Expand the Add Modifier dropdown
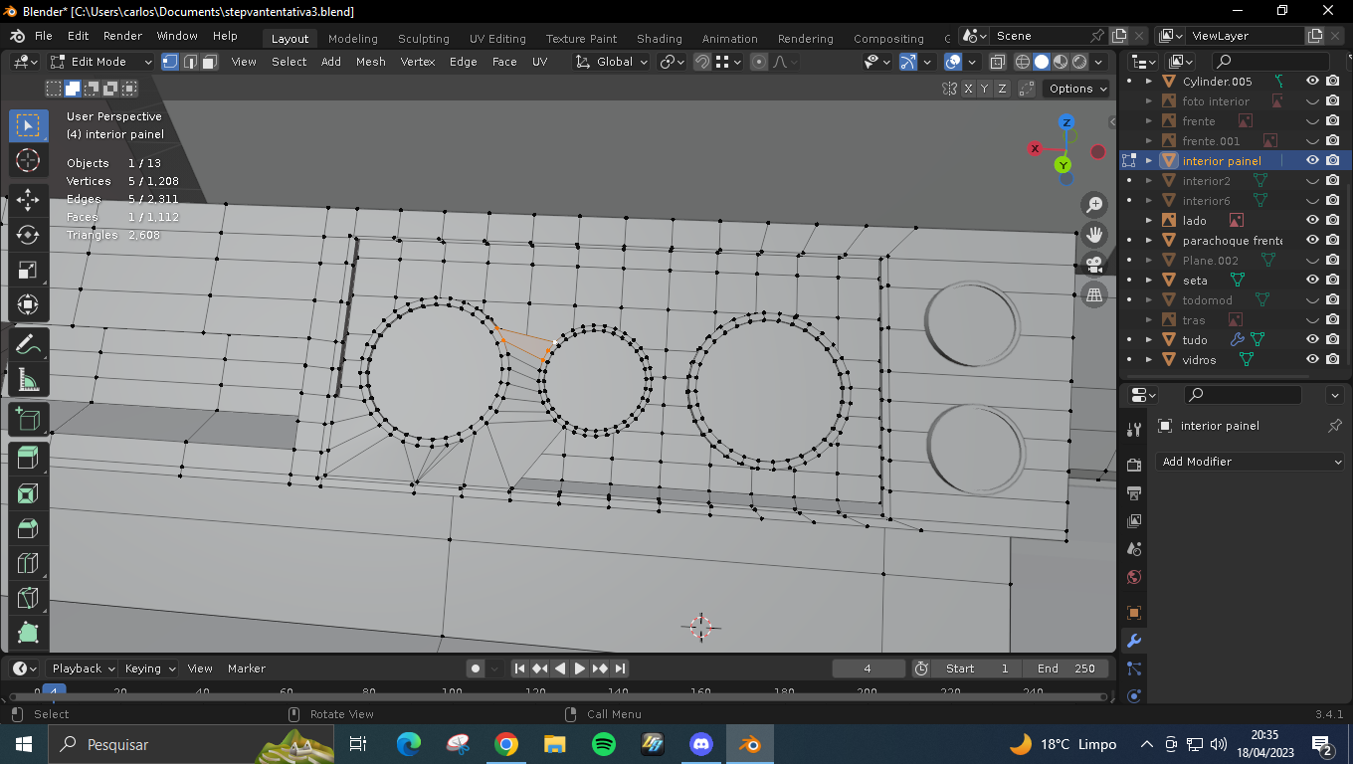Image resolution: width=1353 pixels, height=764 pixels. (1252, 462)
